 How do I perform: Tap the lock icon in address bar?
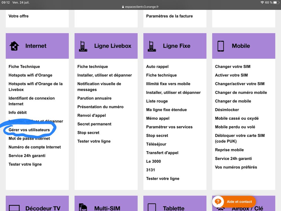(123, 7)
